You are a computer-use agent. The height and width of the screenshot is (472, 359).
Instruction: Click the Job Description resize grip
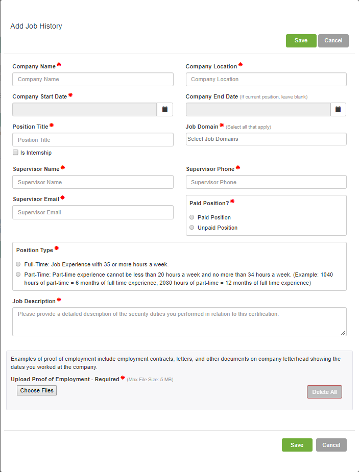click(x=344, y=333)
